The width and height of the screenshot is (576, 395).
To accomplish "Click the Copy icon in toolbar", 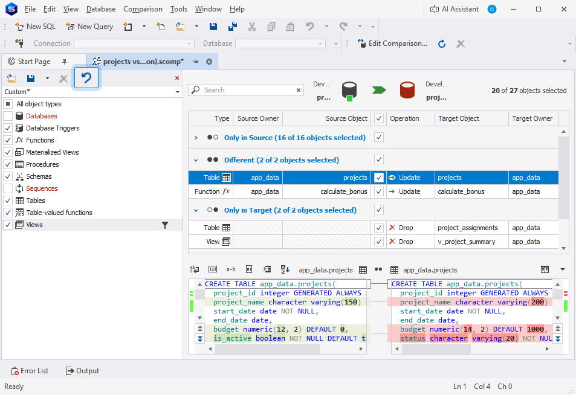I will click(271, 27).
